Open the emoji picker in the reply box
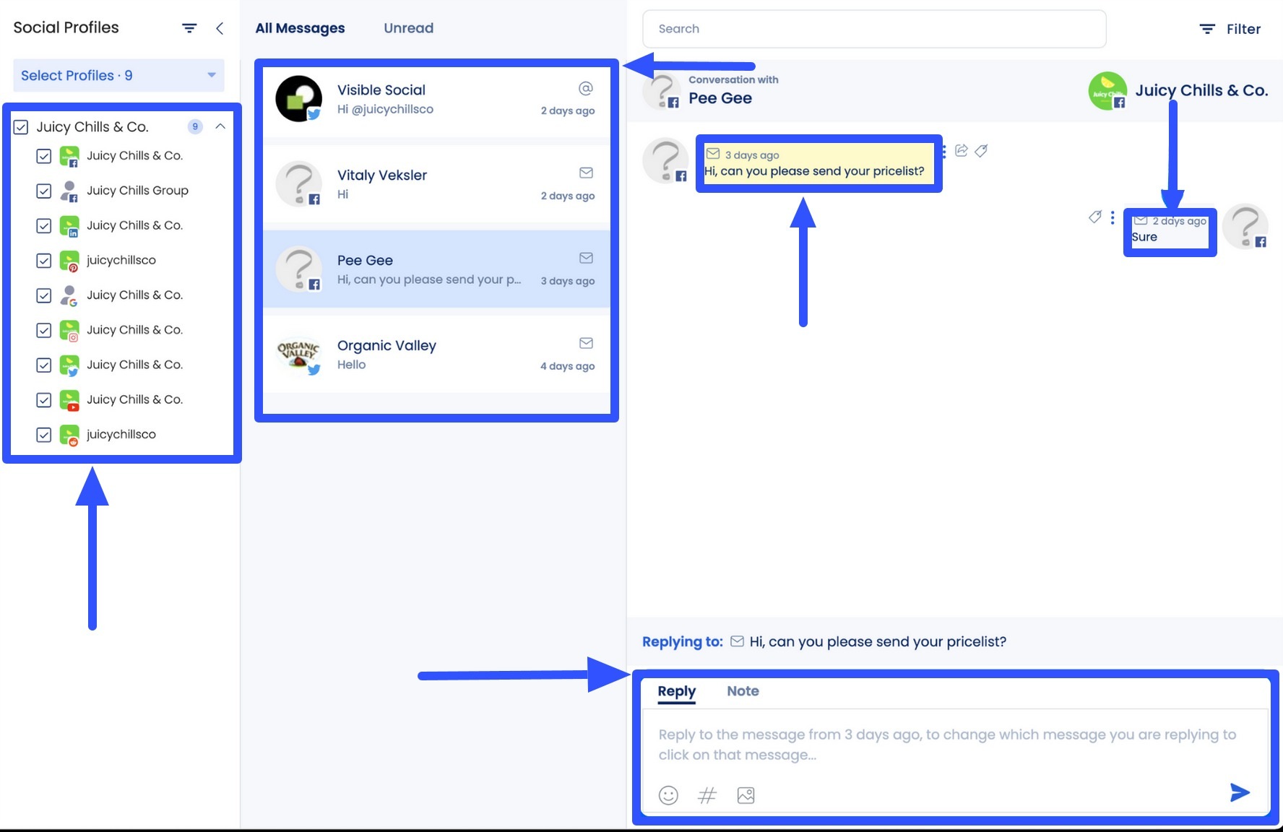Viewport: 1283px width, 832px height. click(x=668, y=795)
